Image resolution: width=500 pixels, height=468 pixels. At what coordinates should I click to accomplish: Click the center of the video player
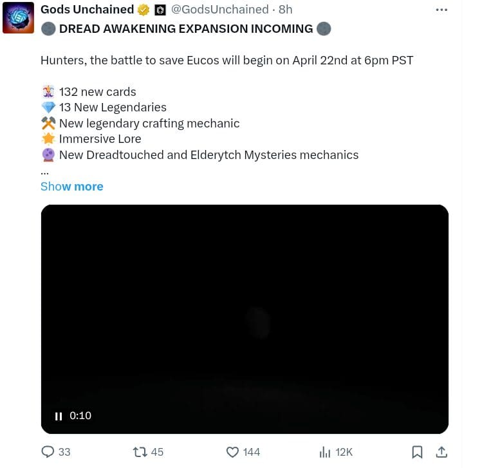pos(245,319)
